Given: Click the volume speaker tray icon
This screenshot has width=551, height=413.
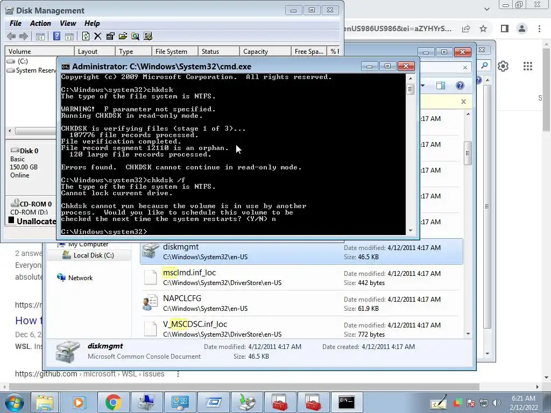Looking at the screenshot, I should [497, 403].
